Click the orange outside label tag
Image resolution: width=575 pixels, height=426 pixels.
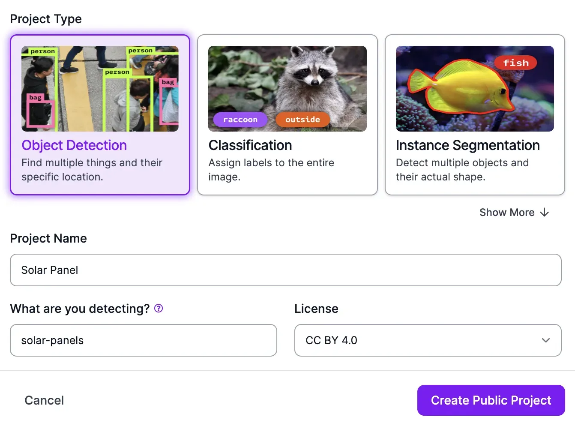302,120
